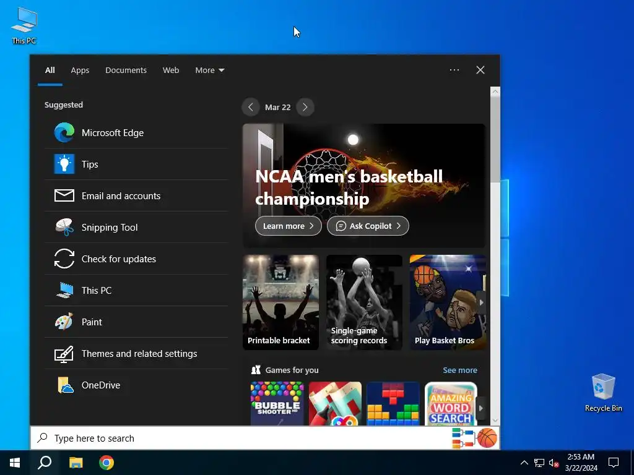
Task: Open Paint via its palette icon
Action: 64,322
